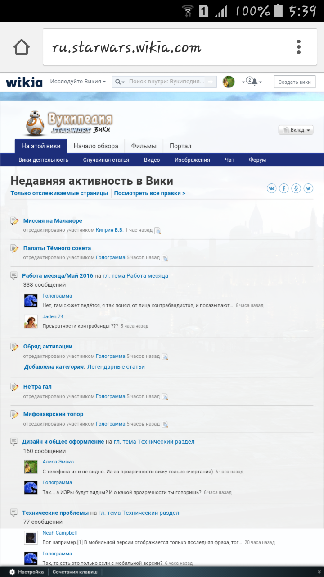Open гл. тема Работа месяца link
The width and height of the screenshot is (324, 577).
135,276
